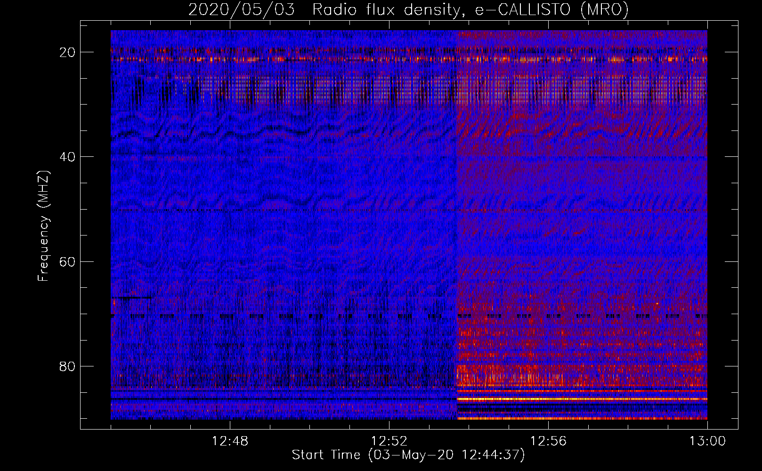The height and width of the screenshot is (471, 762).
Task: Select the 12:48 time tick label
Action: point(230,441)
